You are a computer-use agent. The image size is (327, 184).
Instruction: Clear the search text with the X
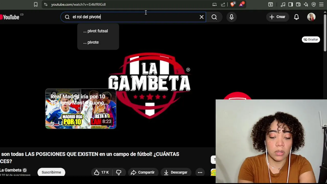click(x=202, y=17)
